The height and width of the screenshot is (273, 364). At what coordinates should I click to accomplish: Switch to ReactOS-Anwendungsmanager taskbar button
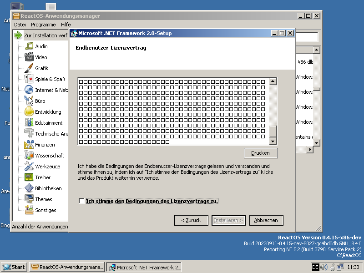(x=67, y=267)
